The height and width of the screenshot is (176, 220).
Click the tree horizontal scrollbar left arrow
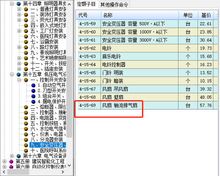tap(4, 172)
